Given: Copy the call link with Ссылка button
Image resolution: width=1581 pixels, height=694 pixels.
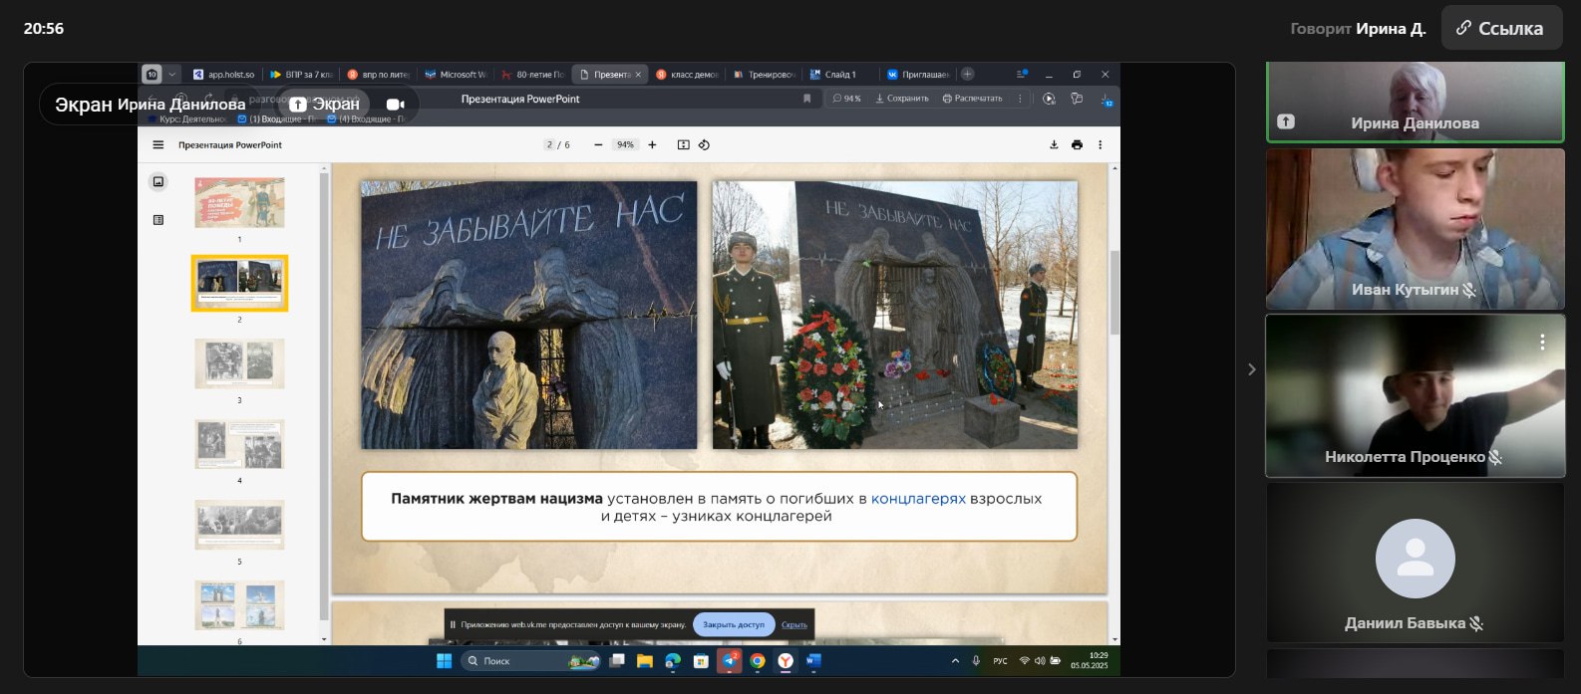Looking at the screenshot, I should pos(1501,29).
